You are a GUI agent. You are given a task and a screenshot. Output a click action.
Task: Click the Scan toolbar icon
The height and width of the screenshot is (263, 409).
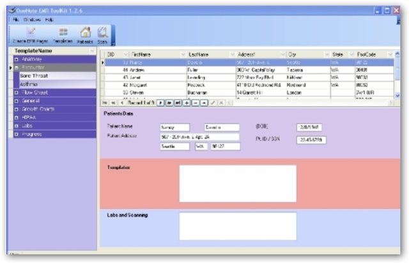click(x=102, y=34)
